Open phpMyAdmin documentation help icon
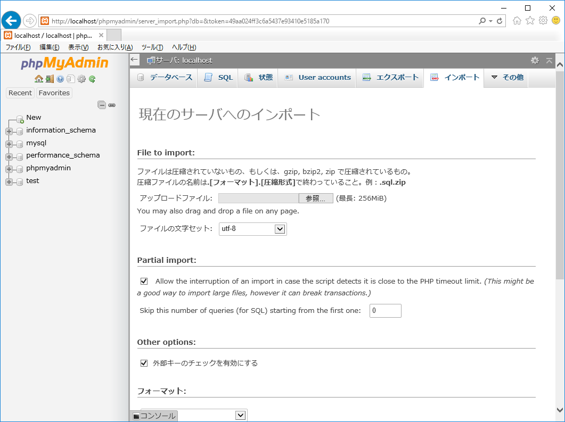Screen dimensions: 565x422 click(x=60, y=79)
